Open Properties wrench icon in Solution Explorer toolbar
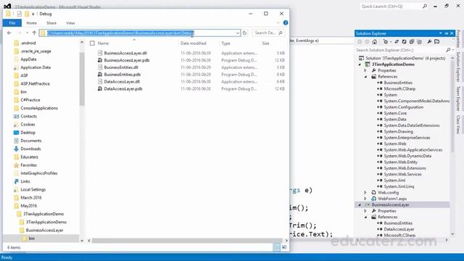The height and width of the screenshot is (261, 464). pyautogui.click(x=429, y=42)
